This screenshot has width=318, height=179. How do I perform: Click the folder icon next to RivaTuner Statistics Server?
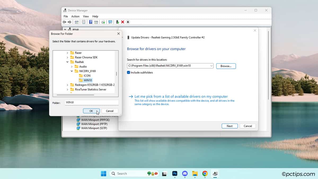pyautogui.click(x=72, y=89)
